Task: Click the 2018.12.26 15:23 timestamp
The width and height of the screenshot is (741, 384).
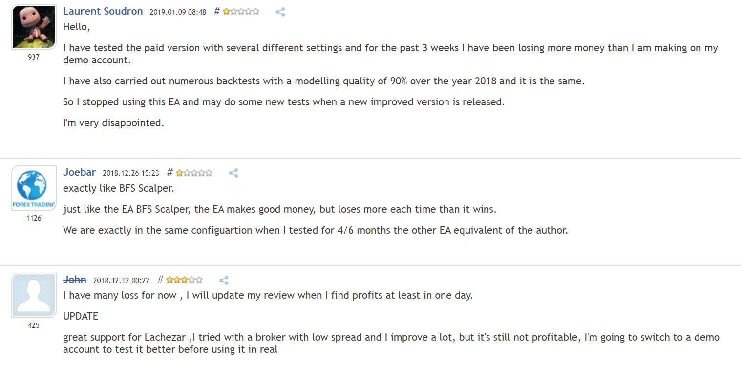Action: coord(131,173)
